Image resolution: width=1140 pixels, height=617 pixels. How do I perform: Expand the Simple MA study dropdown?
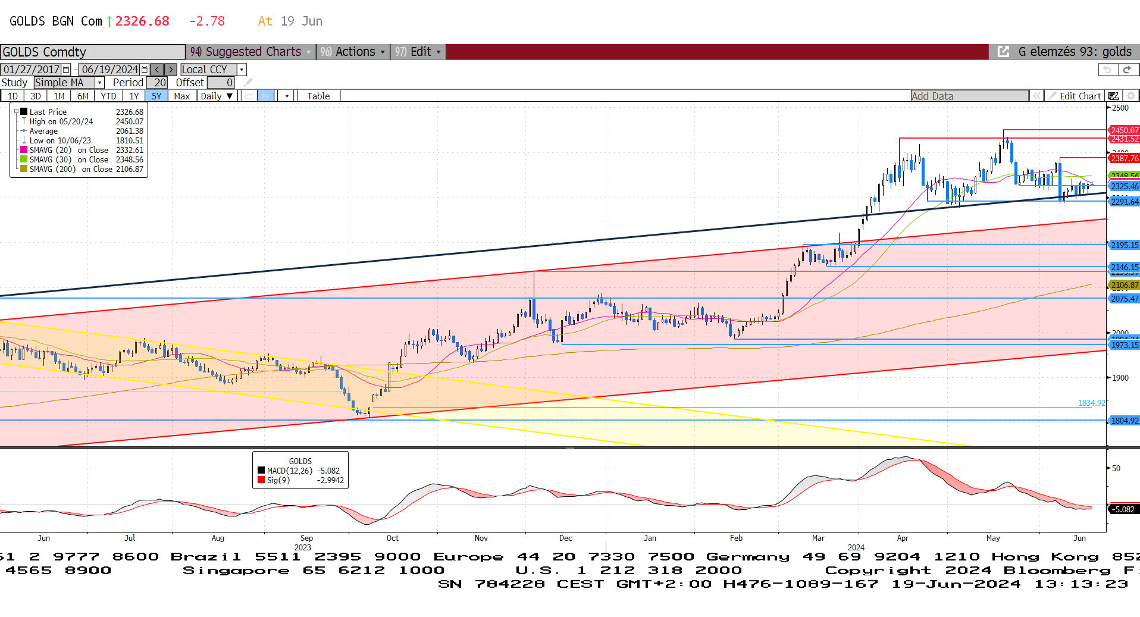pos(100,83)
